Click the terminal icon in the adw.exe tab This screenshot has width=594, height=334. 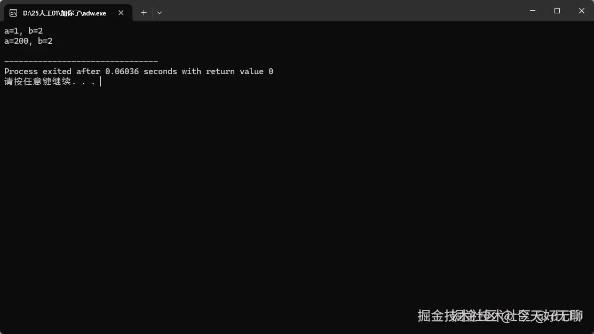click(x=13, y=13)
